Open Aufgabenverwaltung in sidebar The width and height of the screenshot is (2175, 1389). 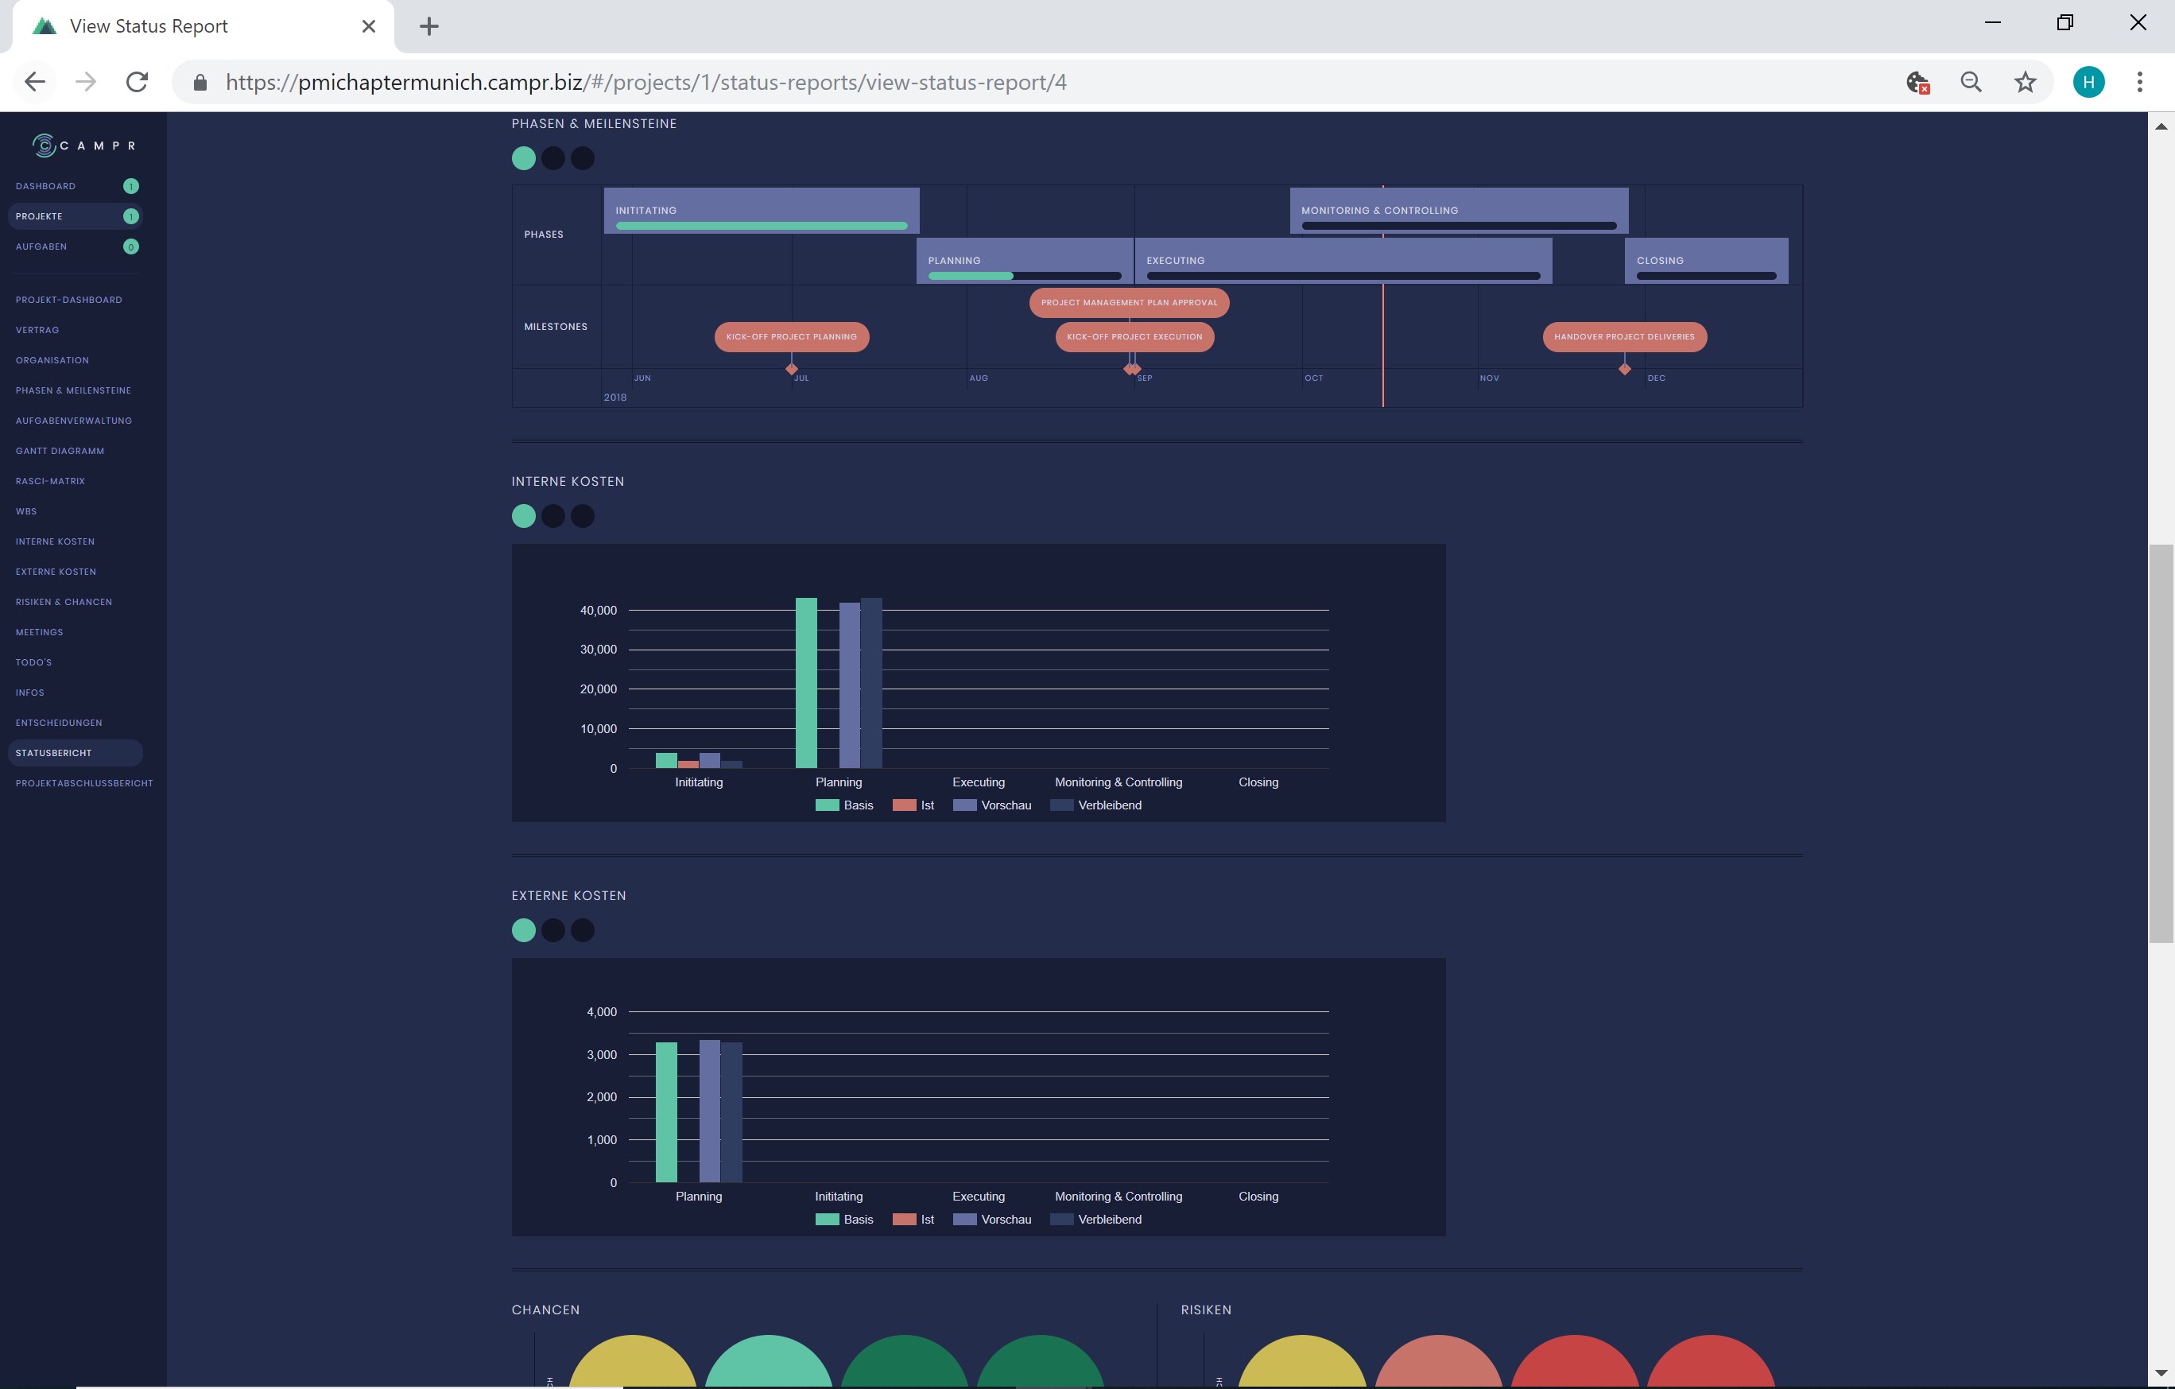(74, 421)
